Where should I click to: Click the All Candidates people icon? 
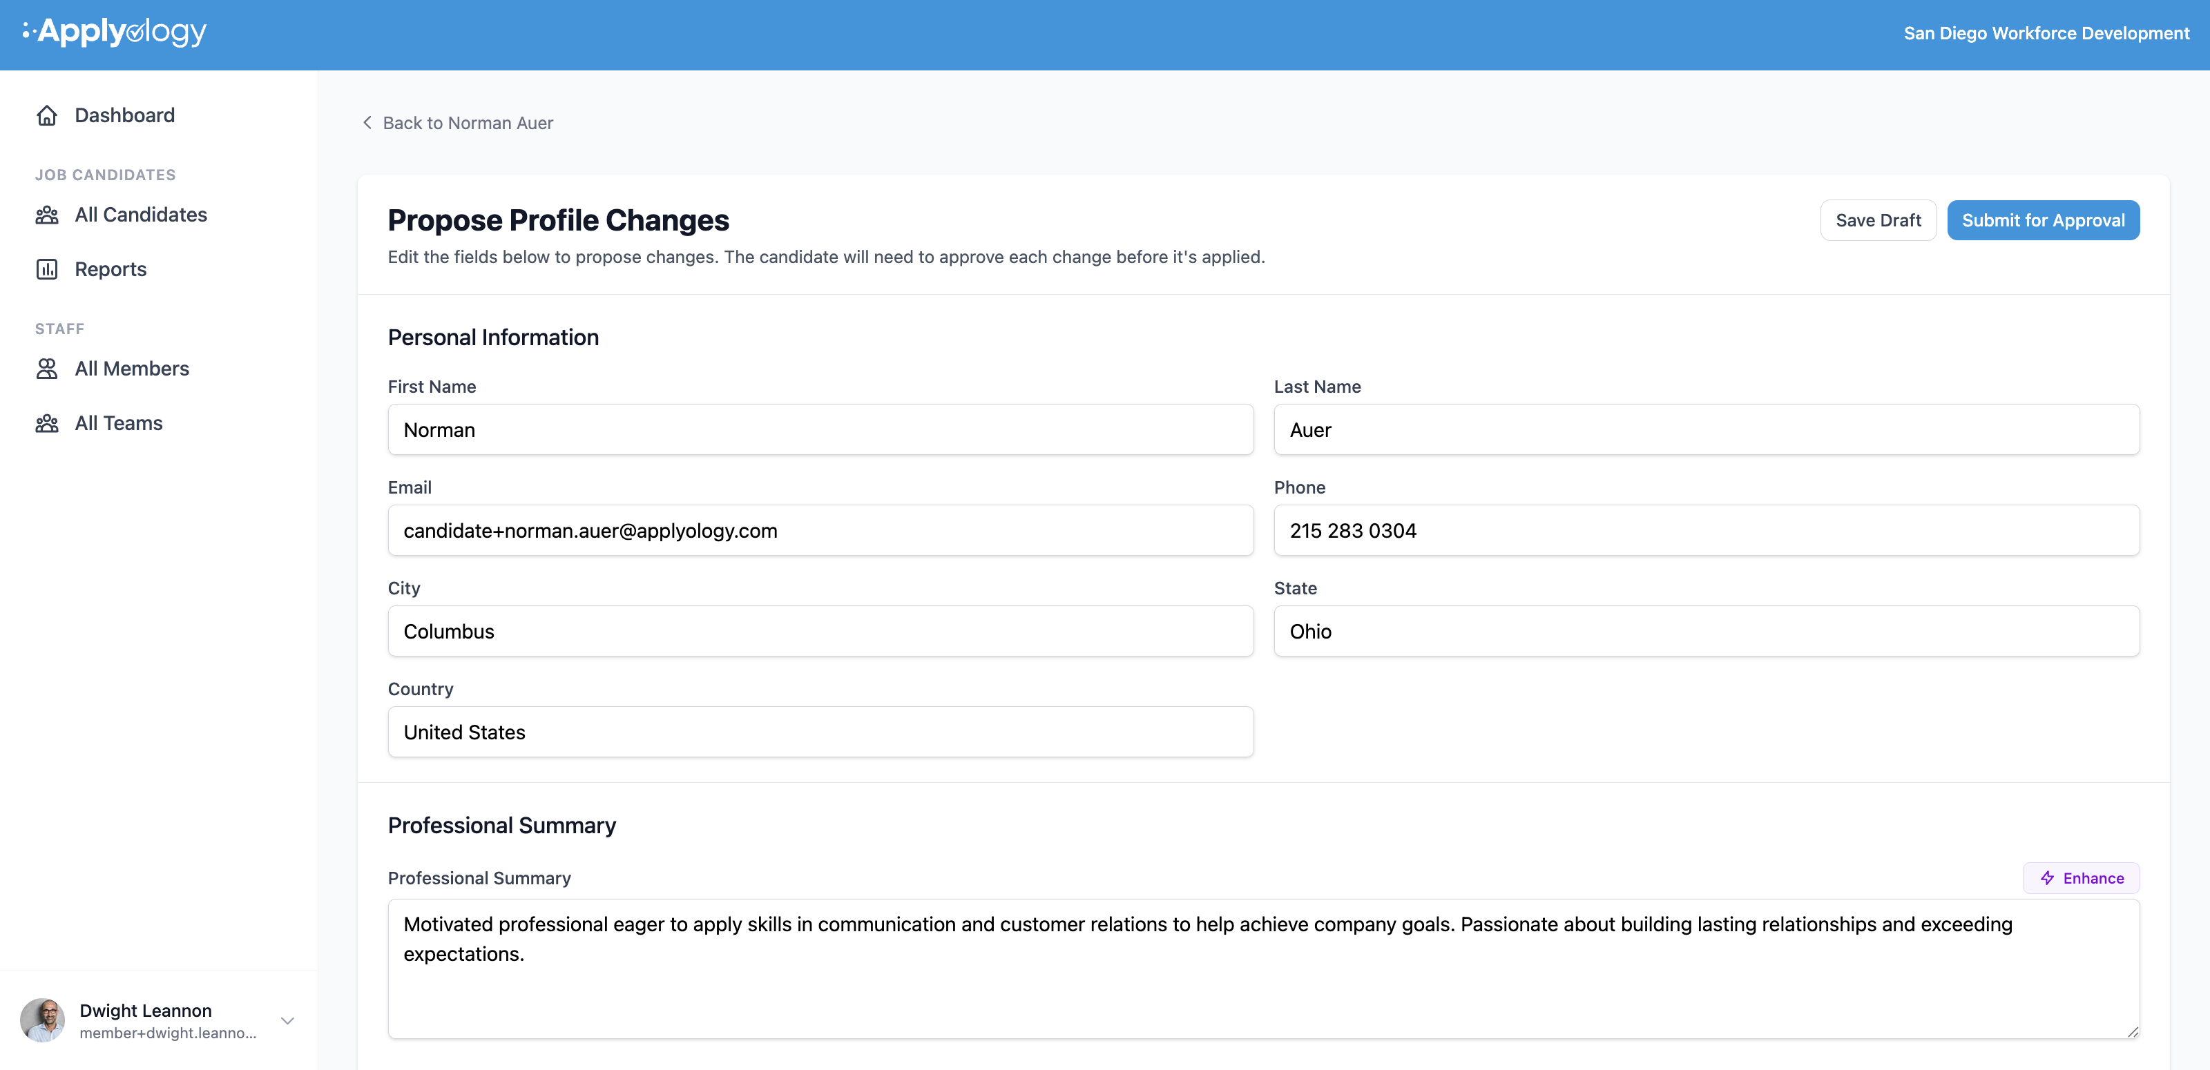pyautogui.click(x=47, y=214)
